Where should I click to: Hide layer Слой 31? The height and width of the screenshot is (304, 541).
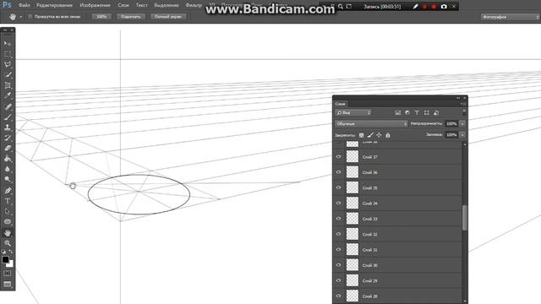[339, 250]
